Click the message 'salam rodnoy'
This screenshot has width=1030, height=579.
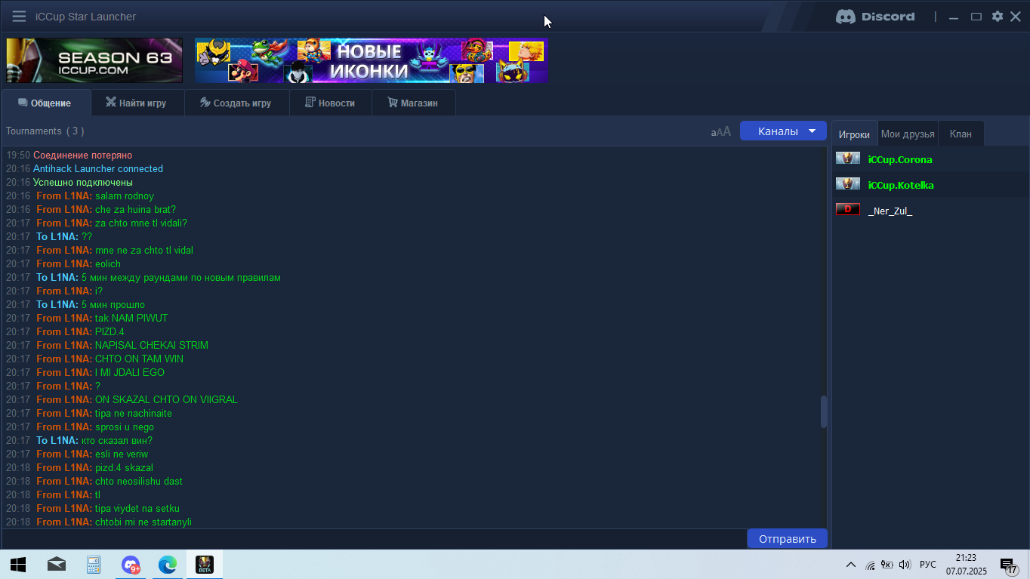pyautogui.click(x=125, y=196)
